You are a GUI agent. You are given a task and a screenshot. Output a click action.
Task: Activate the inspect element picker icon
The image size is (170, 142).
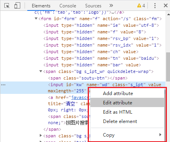tap(7, 6)
